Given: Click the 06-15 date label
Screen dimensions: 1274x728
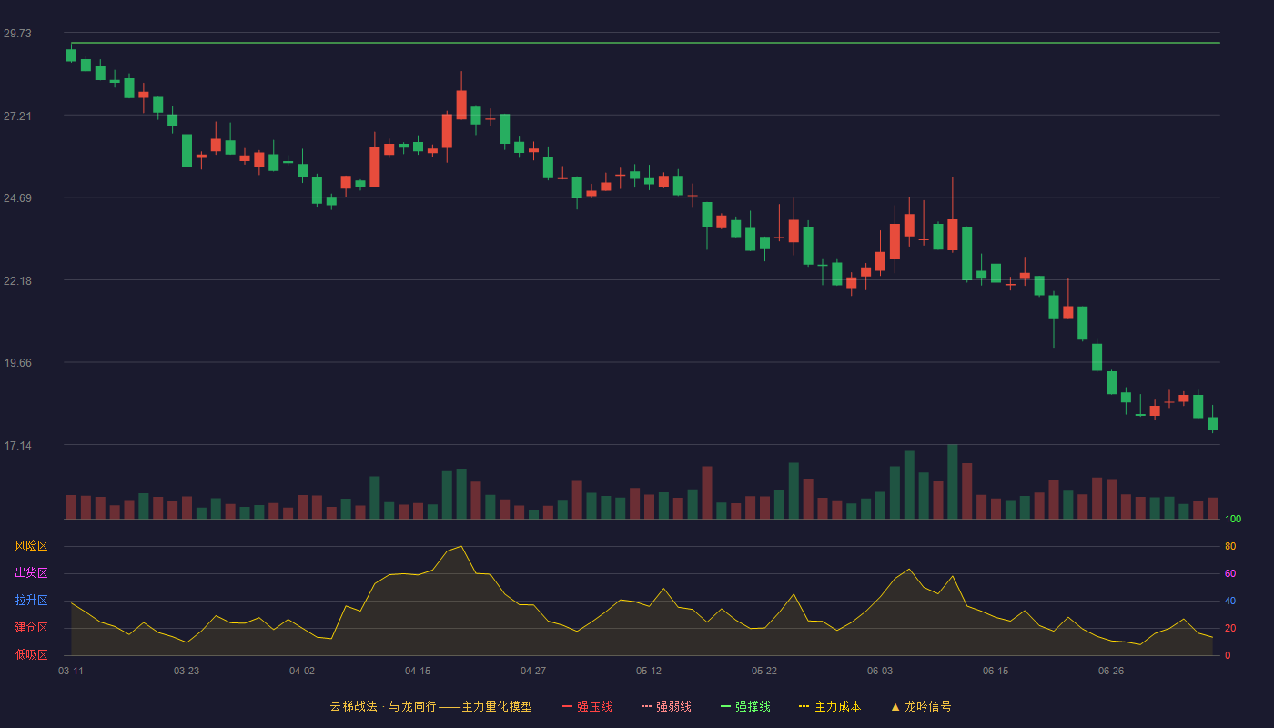Looking at the screenshot, I should (996, 671).
